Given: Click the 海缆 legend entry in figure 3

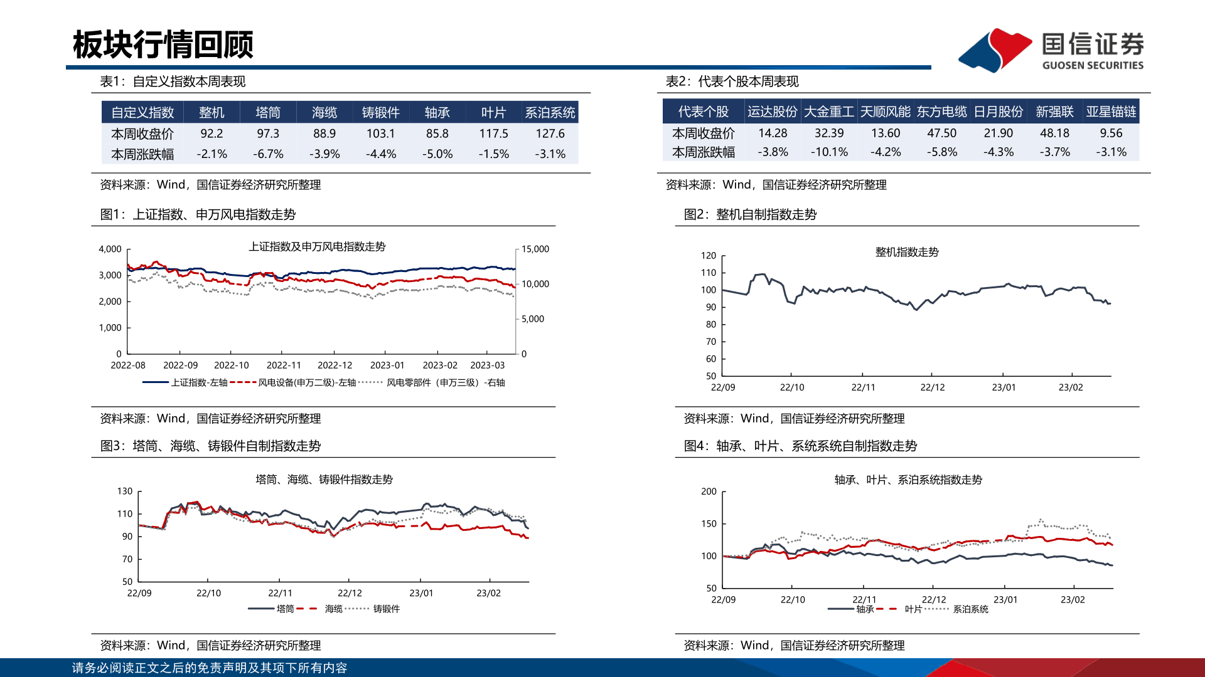Looking at the screenshot, I should (319, 609).
